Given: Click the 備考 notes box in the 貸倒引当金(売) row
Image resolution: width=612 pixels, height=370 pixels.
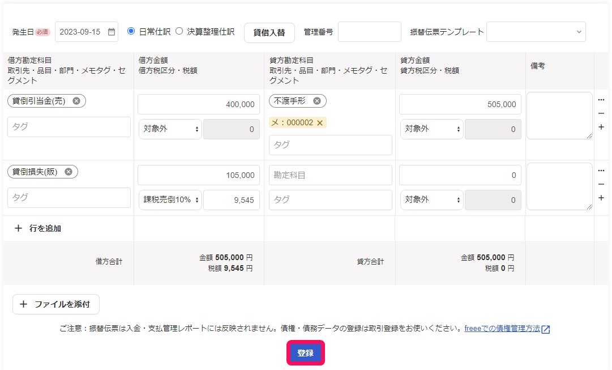Looking at the screenshot, I should click(x=560, y=116).
